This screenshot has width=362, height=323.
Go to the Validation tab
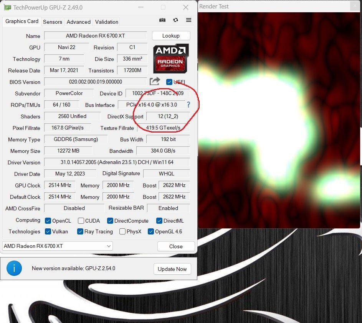pyautogui.click(x=106, y=22)
